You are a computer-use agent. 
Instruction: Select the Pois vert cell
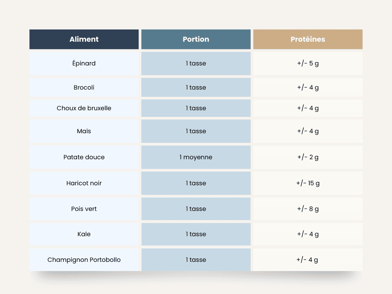tap(84, 209)
